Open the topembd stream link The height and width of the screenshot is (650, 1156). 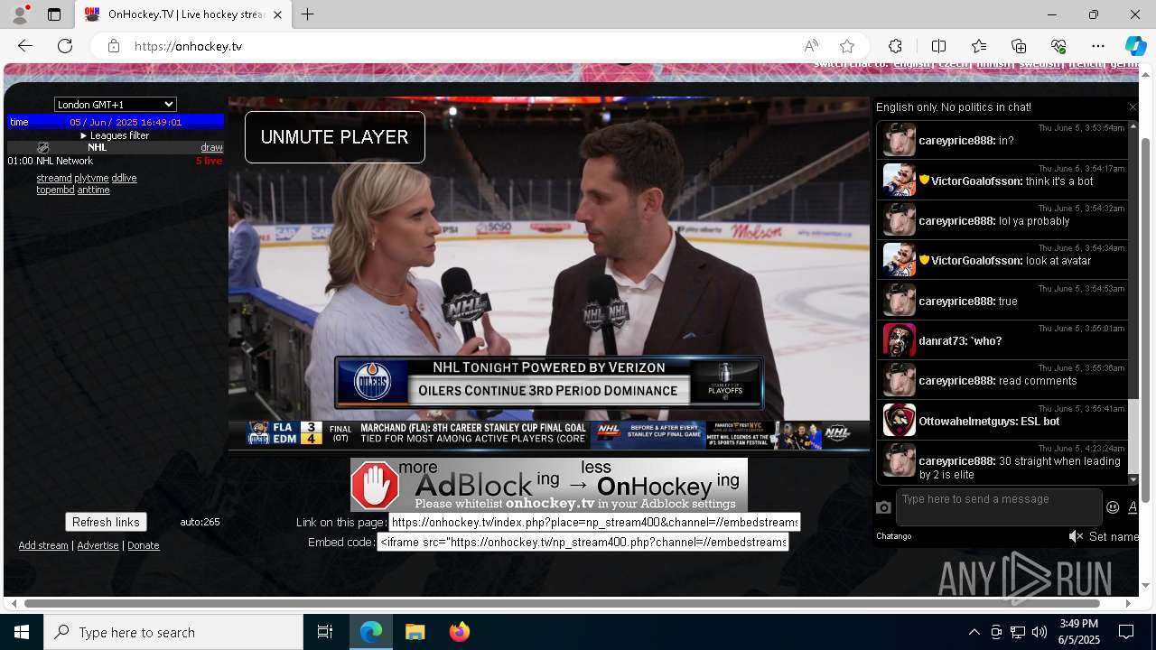[55, 190]
